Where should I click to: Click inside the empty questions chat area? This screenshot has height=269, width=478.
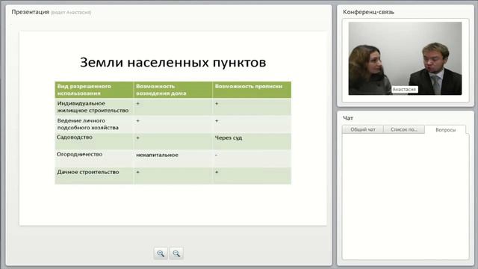coord(406,197)
